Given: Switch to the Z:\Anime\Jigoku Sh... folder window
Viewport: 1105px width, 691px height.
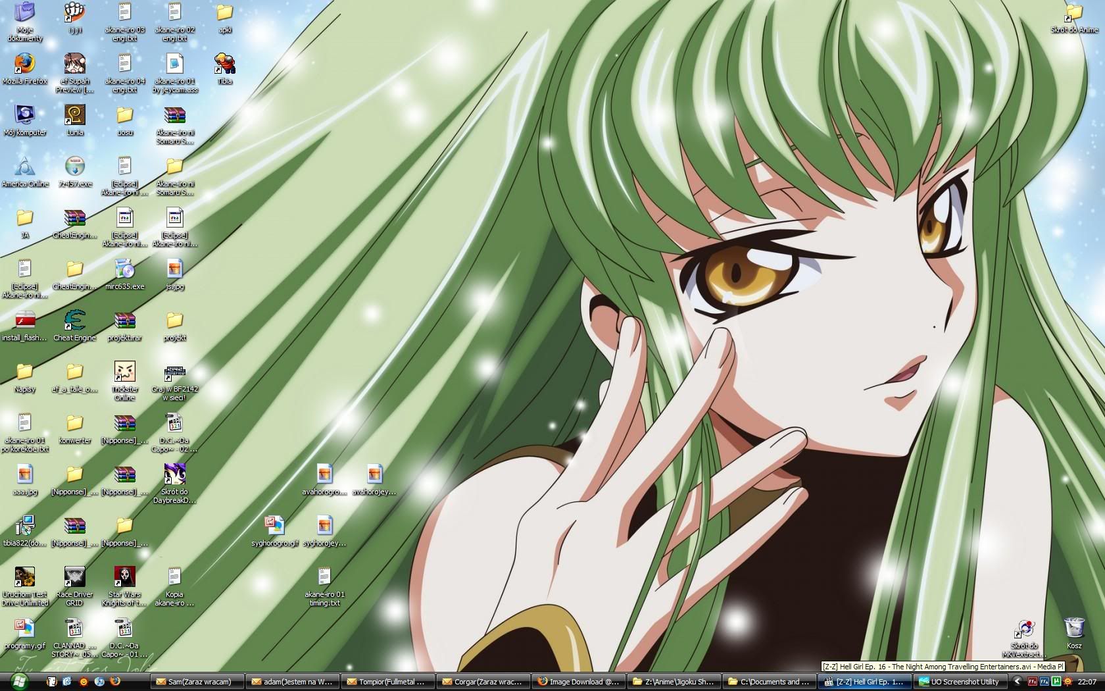Looking at the screenshot, I should pos(675,682).
